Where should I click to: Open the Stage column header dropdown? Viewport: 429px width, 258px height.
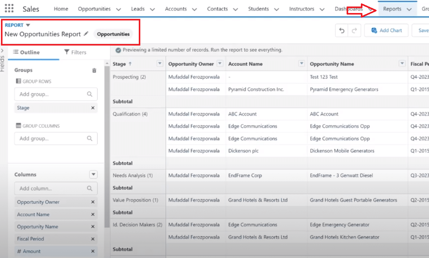pyautogui.click(x=160, y=64)
